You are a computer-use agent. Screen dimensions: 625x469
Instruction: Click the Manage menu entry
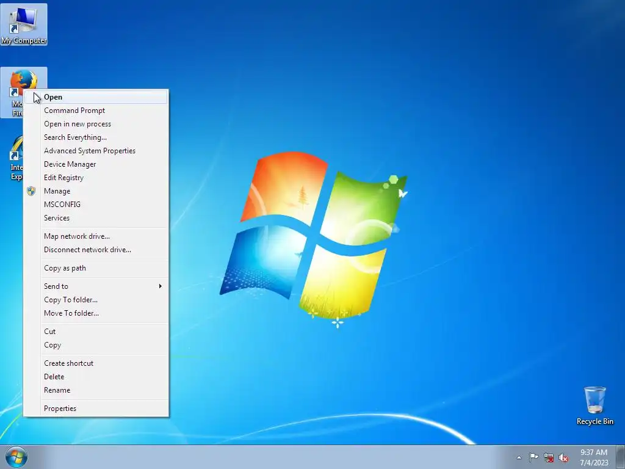tap(96, 191)
